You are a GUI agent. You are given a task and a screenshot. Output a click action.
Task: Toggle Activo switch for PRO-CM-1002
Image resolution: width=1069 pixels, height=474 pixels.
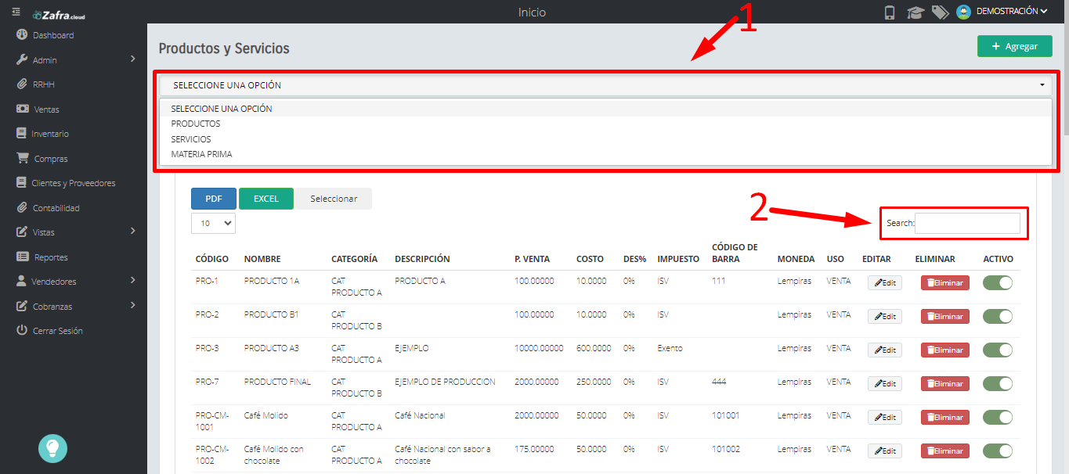(x=998, y=451)
